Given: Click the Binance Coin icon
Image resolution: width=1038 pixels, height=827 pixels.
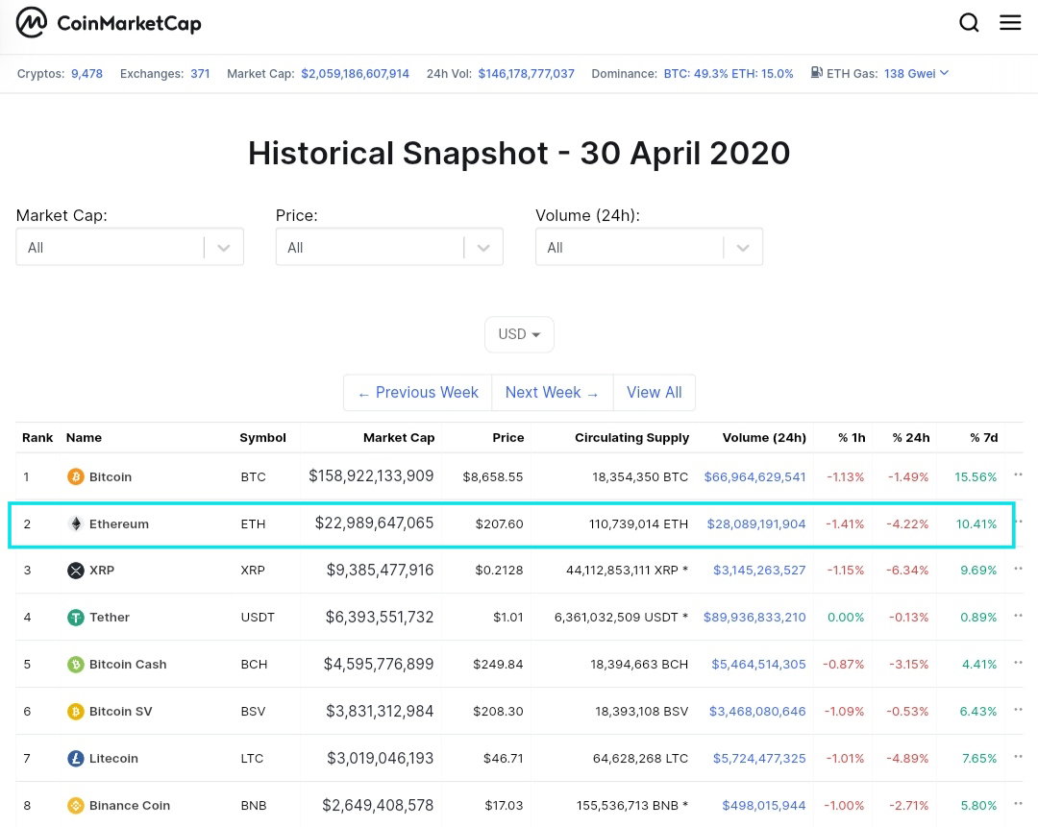Looking at the screenshot, I should point(76,805).
